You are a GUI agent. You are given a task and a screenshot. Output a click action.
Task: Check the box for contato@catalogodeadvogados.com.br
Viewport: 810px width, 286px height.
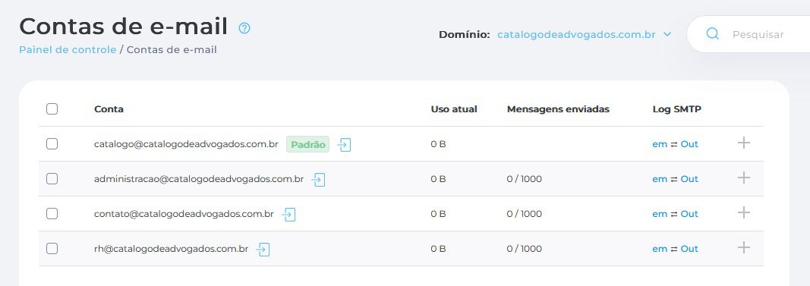[x=52, y=214]
